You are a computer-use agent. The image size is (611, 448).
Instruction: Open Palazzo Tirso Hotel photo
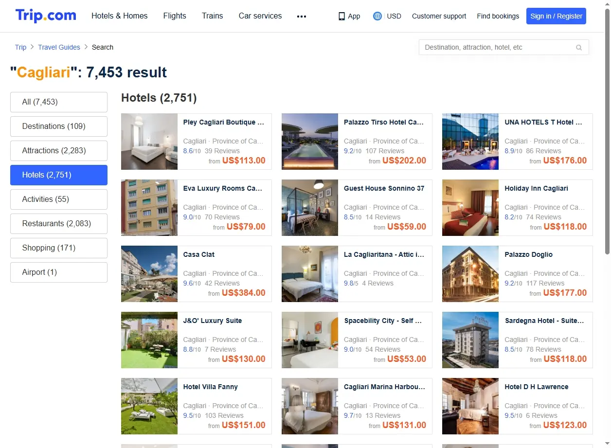pyautogui.click(x=310, y=142)
